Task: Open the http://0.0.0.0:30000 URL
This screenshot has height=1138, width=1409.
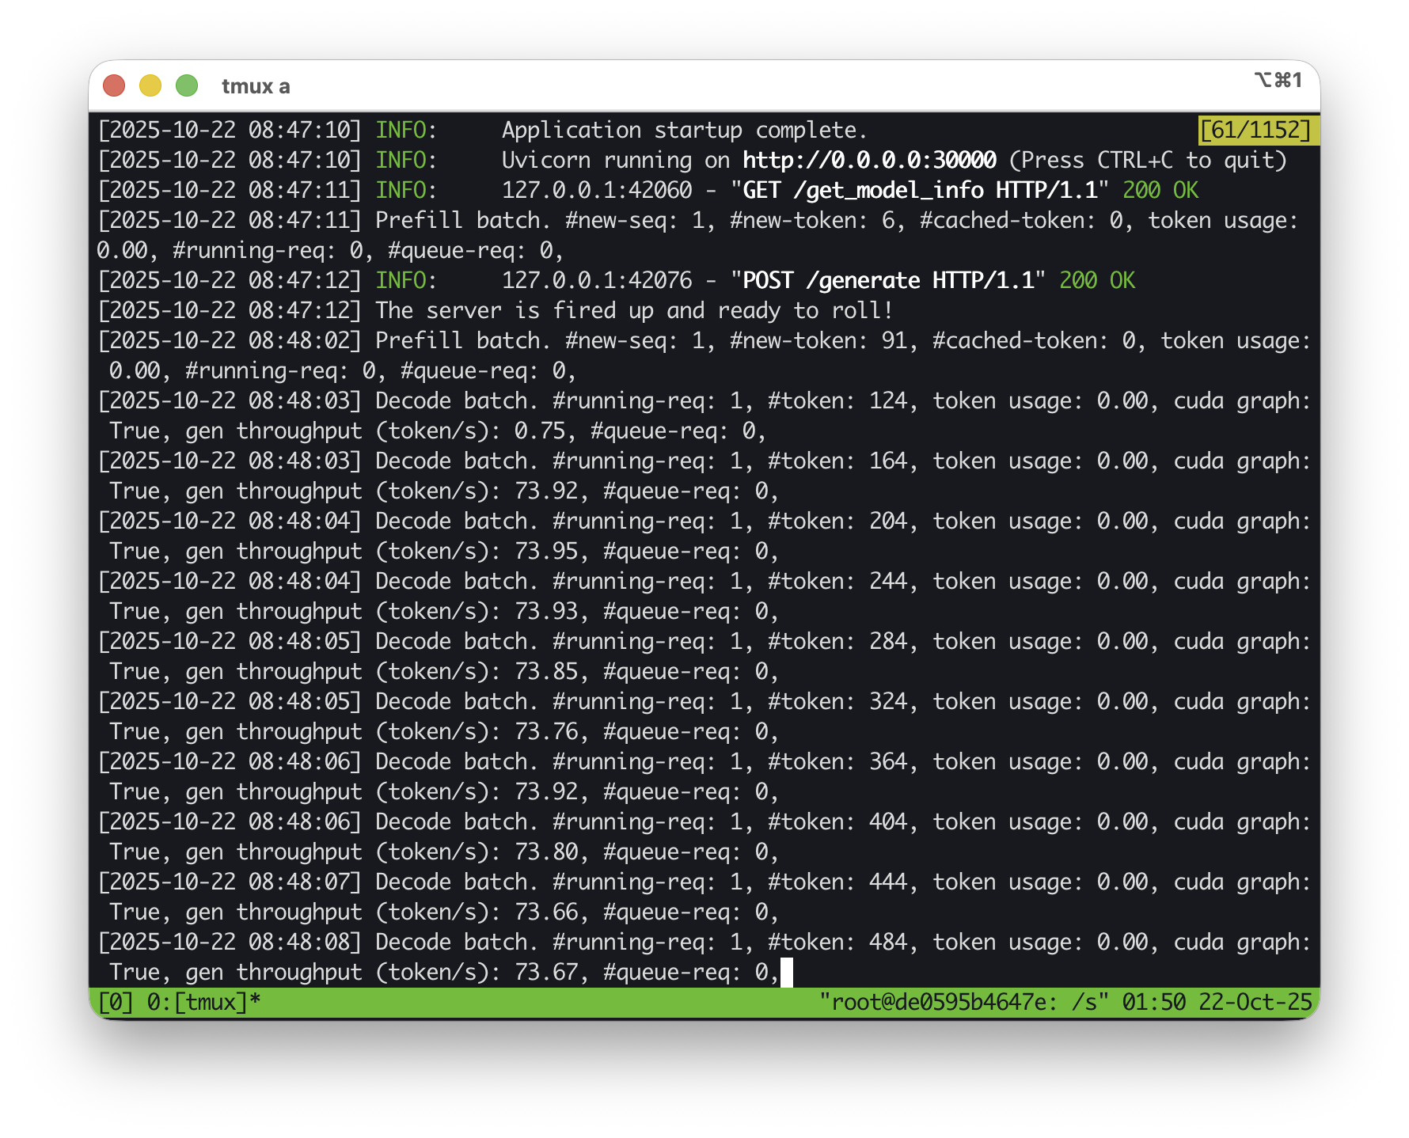Action: point(868,161)
